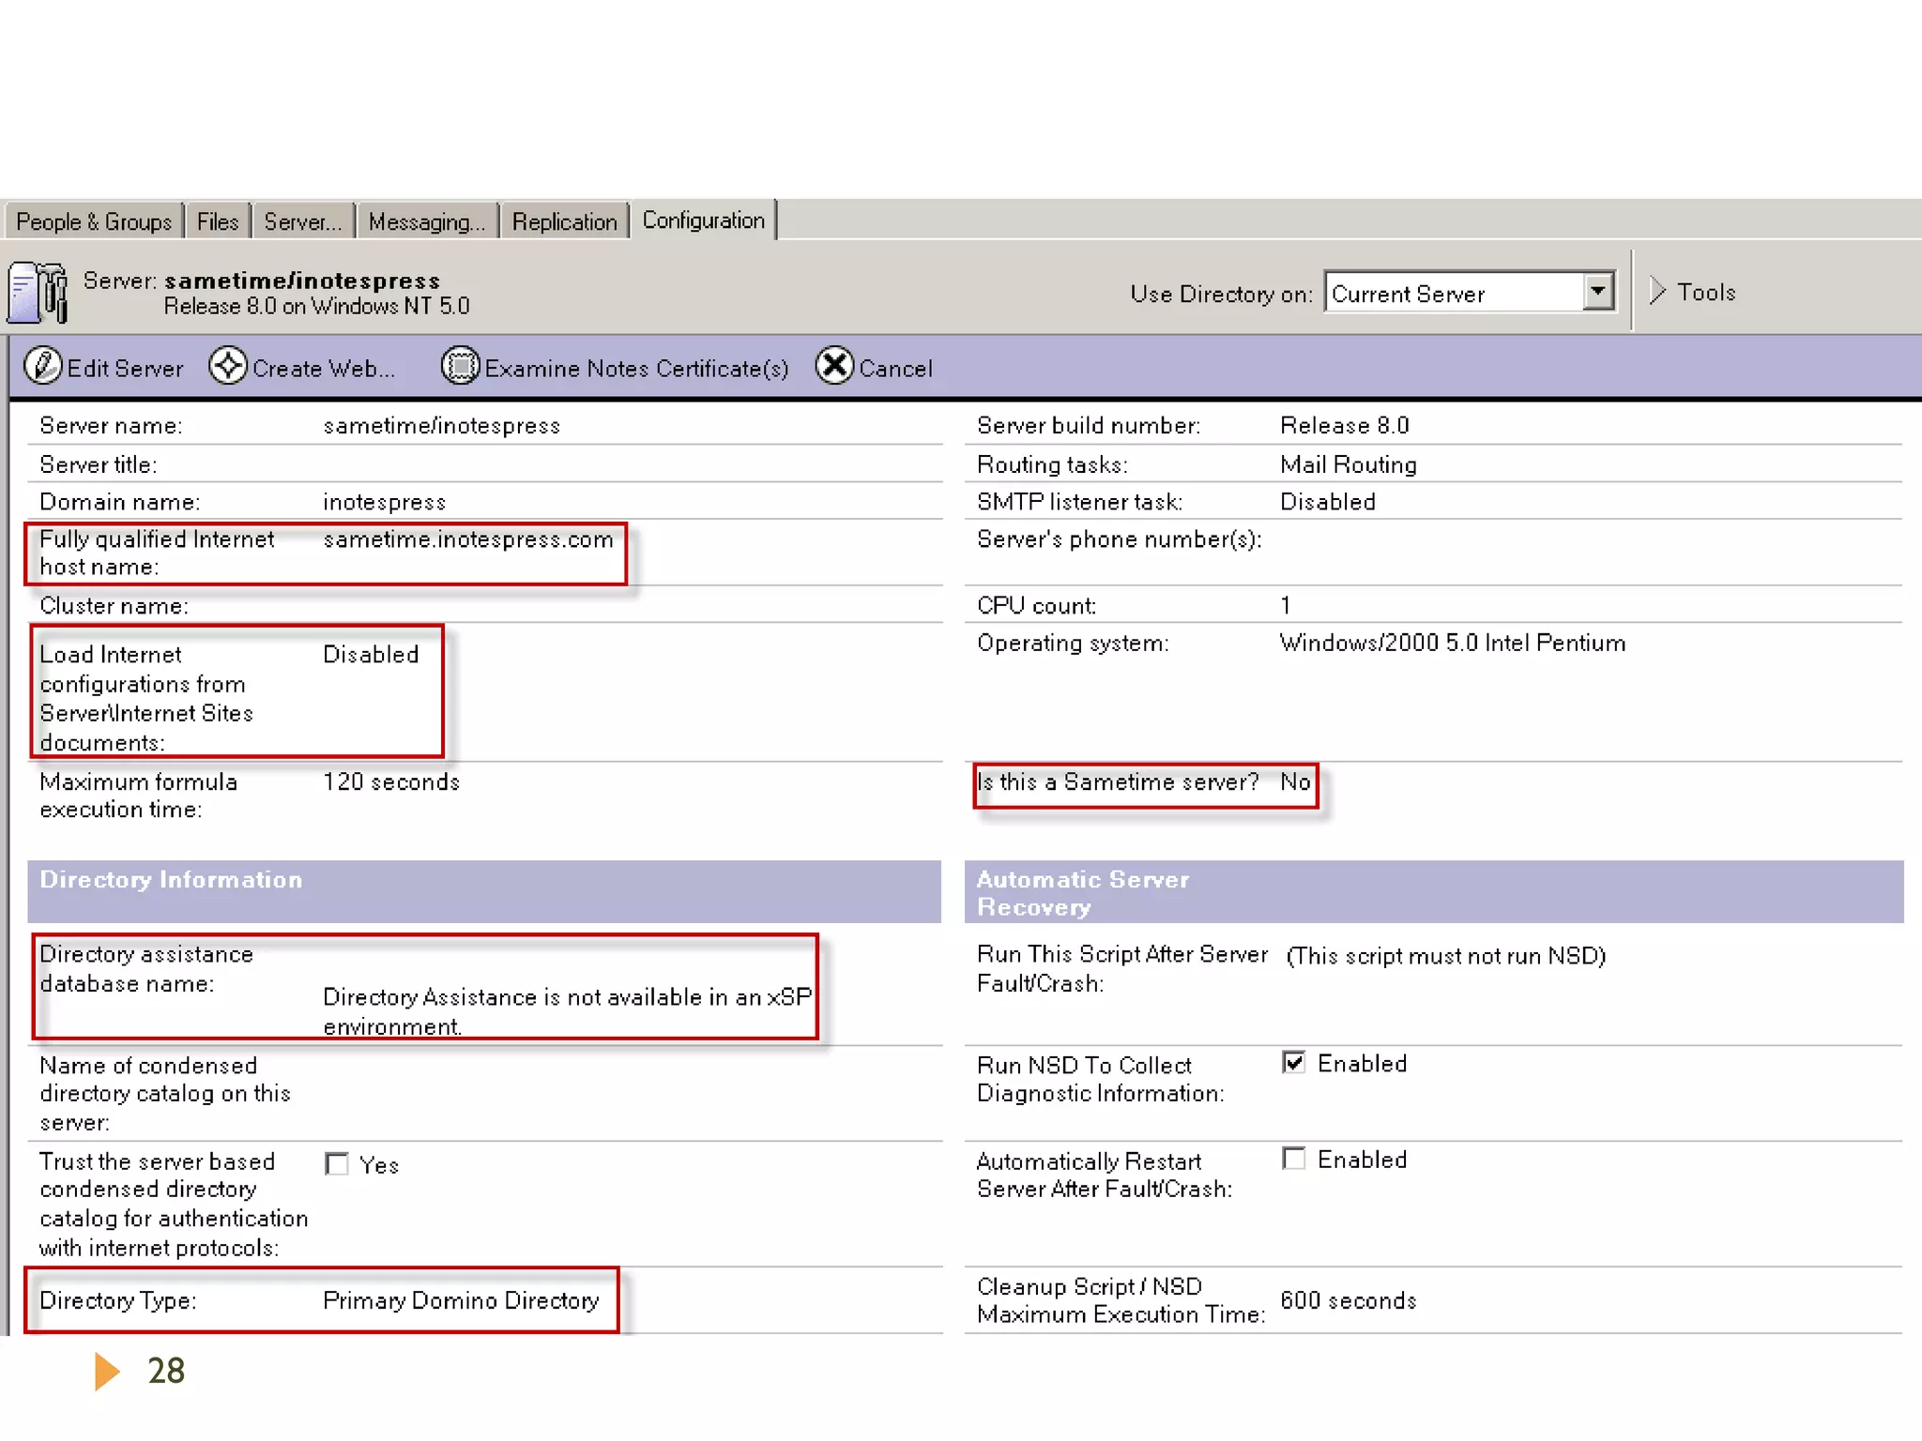Enable Automatically Restart Server After Fault/Crash
The image size is (1922, 1441).
point(1294,1159)
